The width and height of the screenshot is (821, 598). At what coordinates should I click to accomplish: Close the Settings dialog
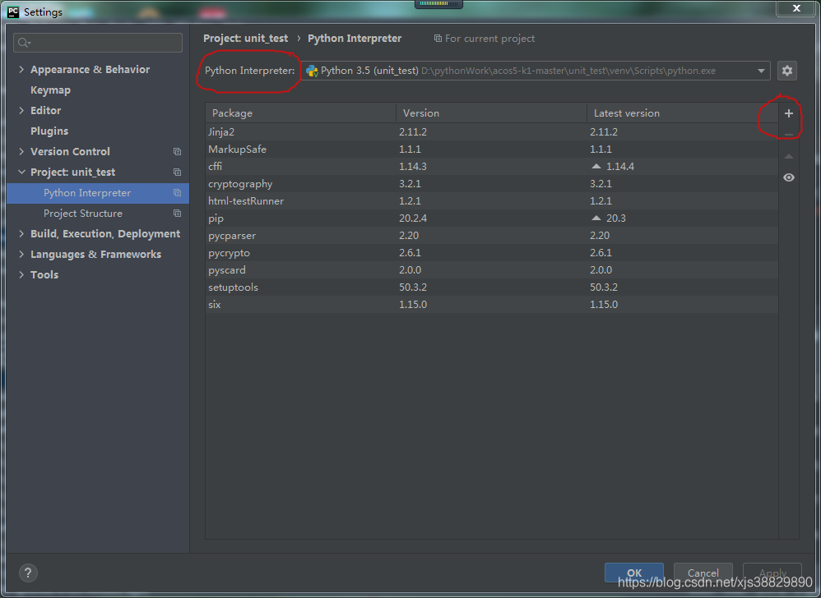pos(796,8)
